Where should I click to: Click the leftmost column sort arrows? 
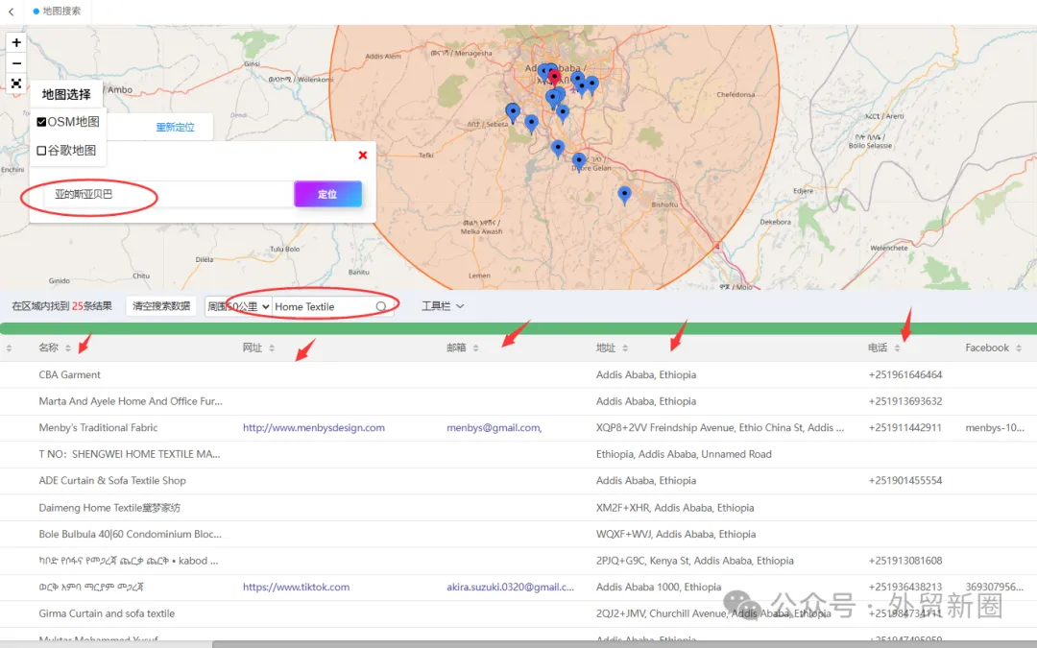point(9,348)
